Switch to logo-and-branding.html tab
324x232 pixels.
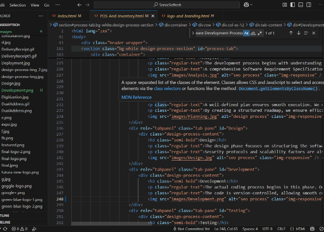coord(190,16)
